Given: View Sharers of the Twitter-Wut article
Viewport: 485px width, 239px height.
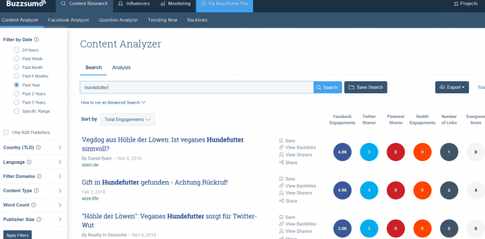Looking at the screenshot, I should pos(295,231).
